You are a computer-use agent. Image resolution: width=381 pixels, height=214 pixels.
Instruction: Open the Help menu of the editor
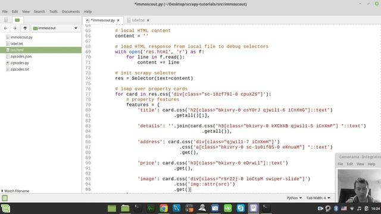88,11
